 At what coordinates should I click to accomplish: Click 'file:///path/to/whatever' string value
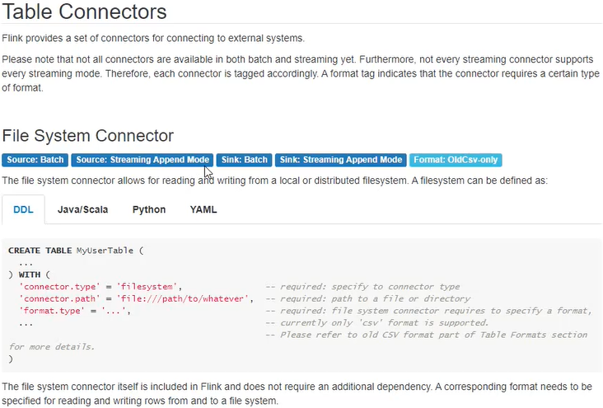183,298
